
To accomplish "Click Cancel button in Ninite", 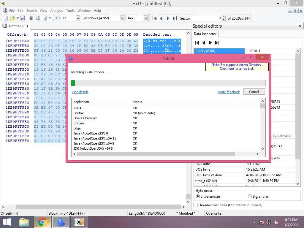I will [254, 92].
